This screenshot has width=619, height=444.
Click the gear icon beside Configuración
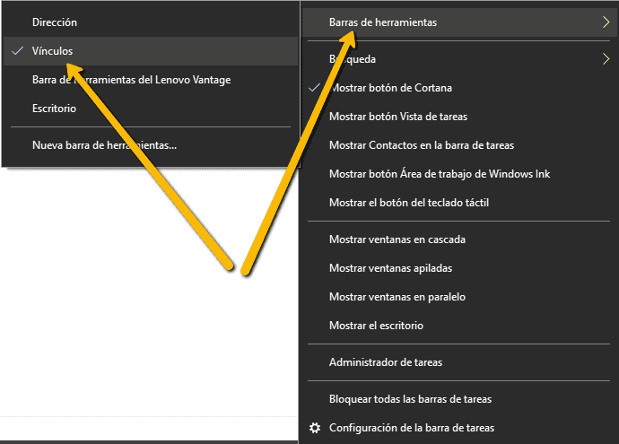point(315,428)
